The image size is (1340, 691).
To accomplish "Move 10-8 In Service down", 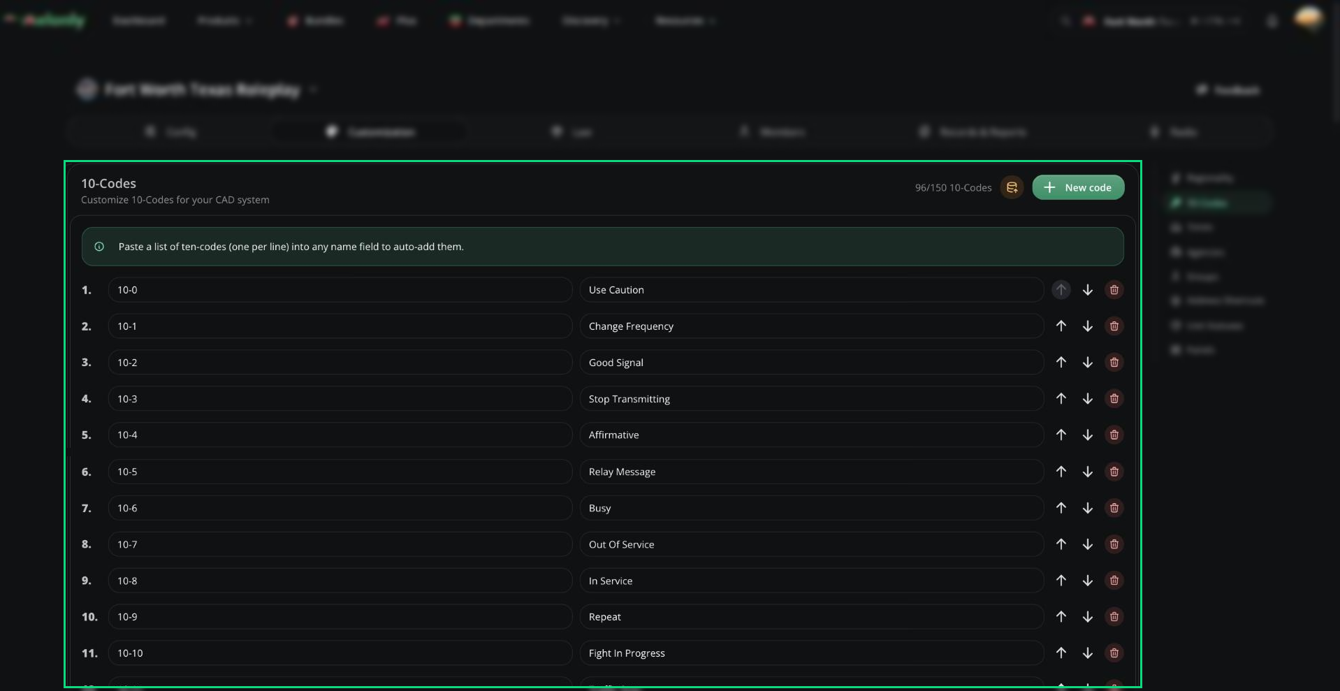I will (x=1087, y=581).
